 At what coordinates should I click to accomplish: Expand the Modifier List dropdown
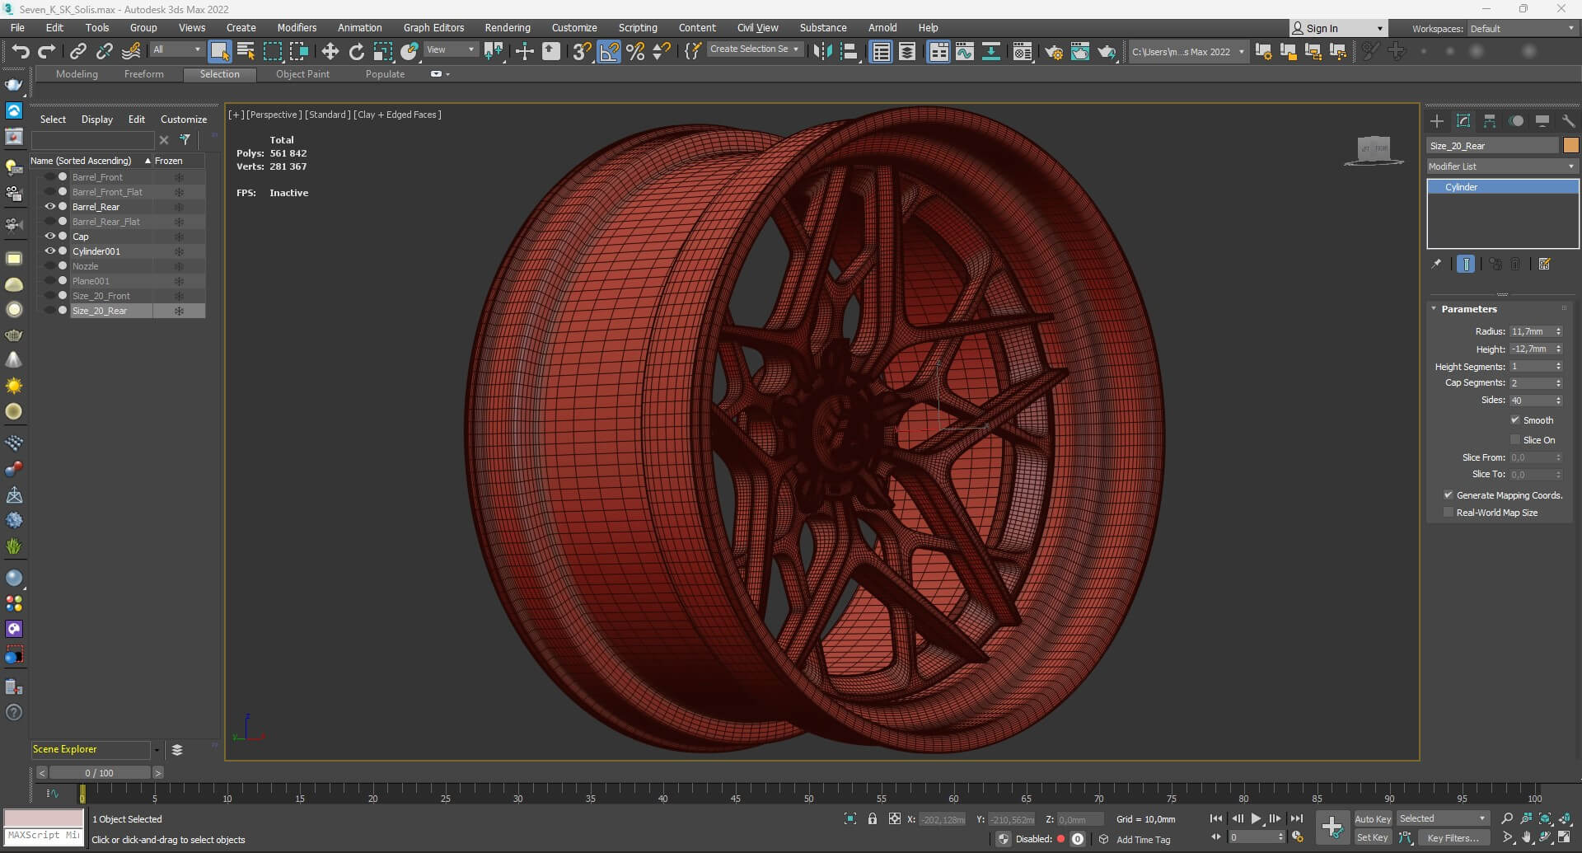pos(1501,166)
